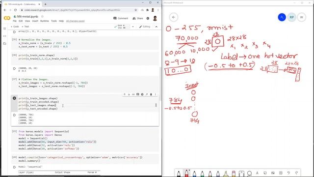Viewport: 314px width, 177px height.
Task: Select the blue pen in Whiteboard
Action: click(194, 174)
